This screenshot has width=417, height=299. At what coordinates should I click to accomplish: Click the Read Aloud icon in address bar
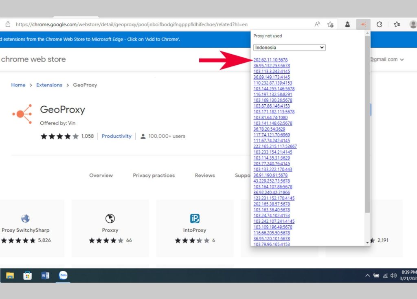click(x=317, y=24)
